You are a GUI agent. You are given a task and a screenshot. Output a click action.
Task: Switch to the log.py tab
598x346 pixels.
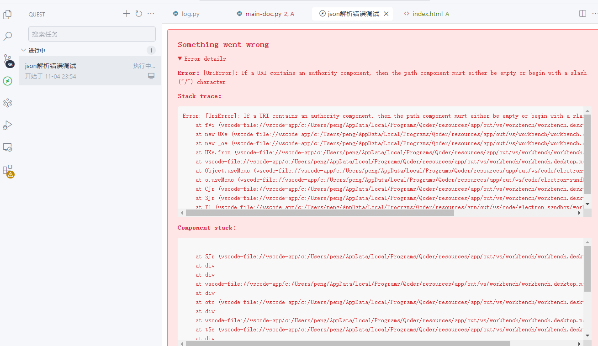point(186,14)
